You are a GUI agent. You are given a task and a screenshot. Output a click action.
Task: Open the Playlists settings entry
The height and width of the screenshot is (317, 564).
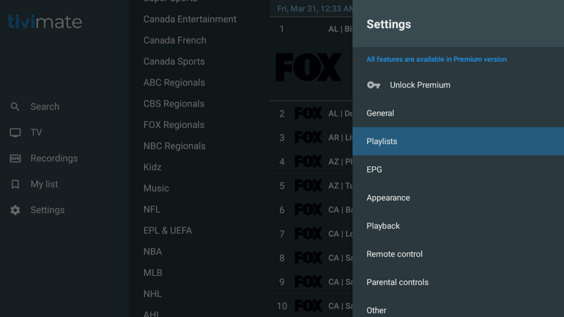[382, 141]
